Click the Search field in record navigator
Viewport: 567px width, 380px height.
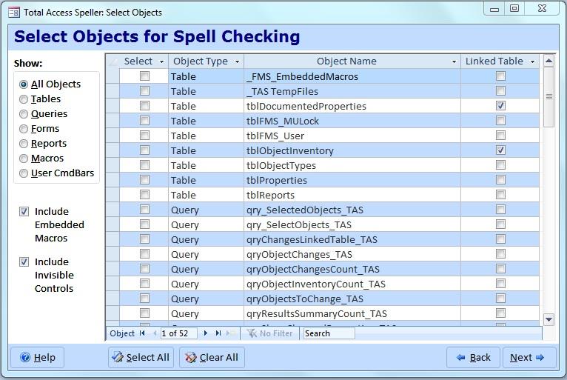(329, 333)
